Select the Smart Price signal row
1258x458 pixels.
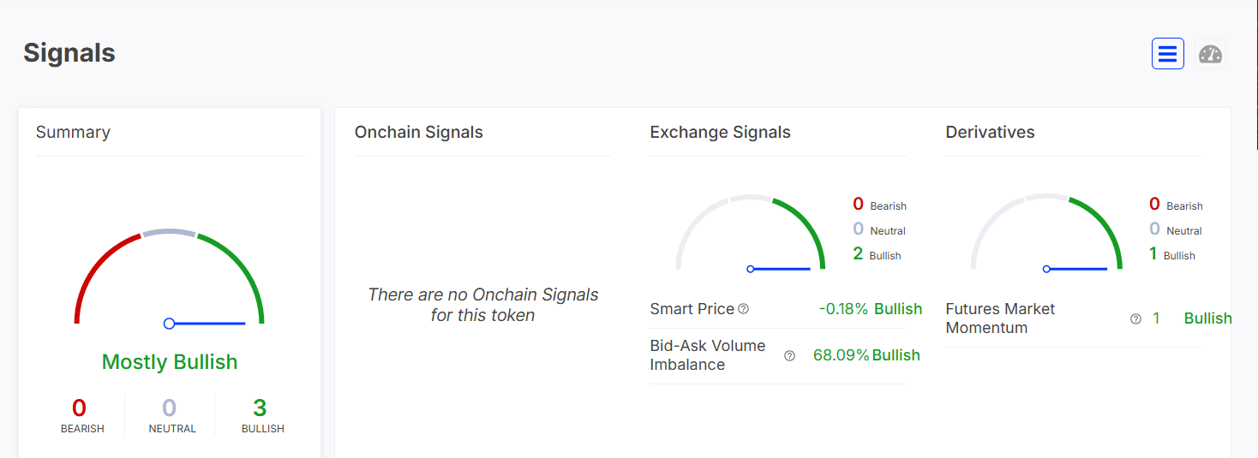pos(777,309)
